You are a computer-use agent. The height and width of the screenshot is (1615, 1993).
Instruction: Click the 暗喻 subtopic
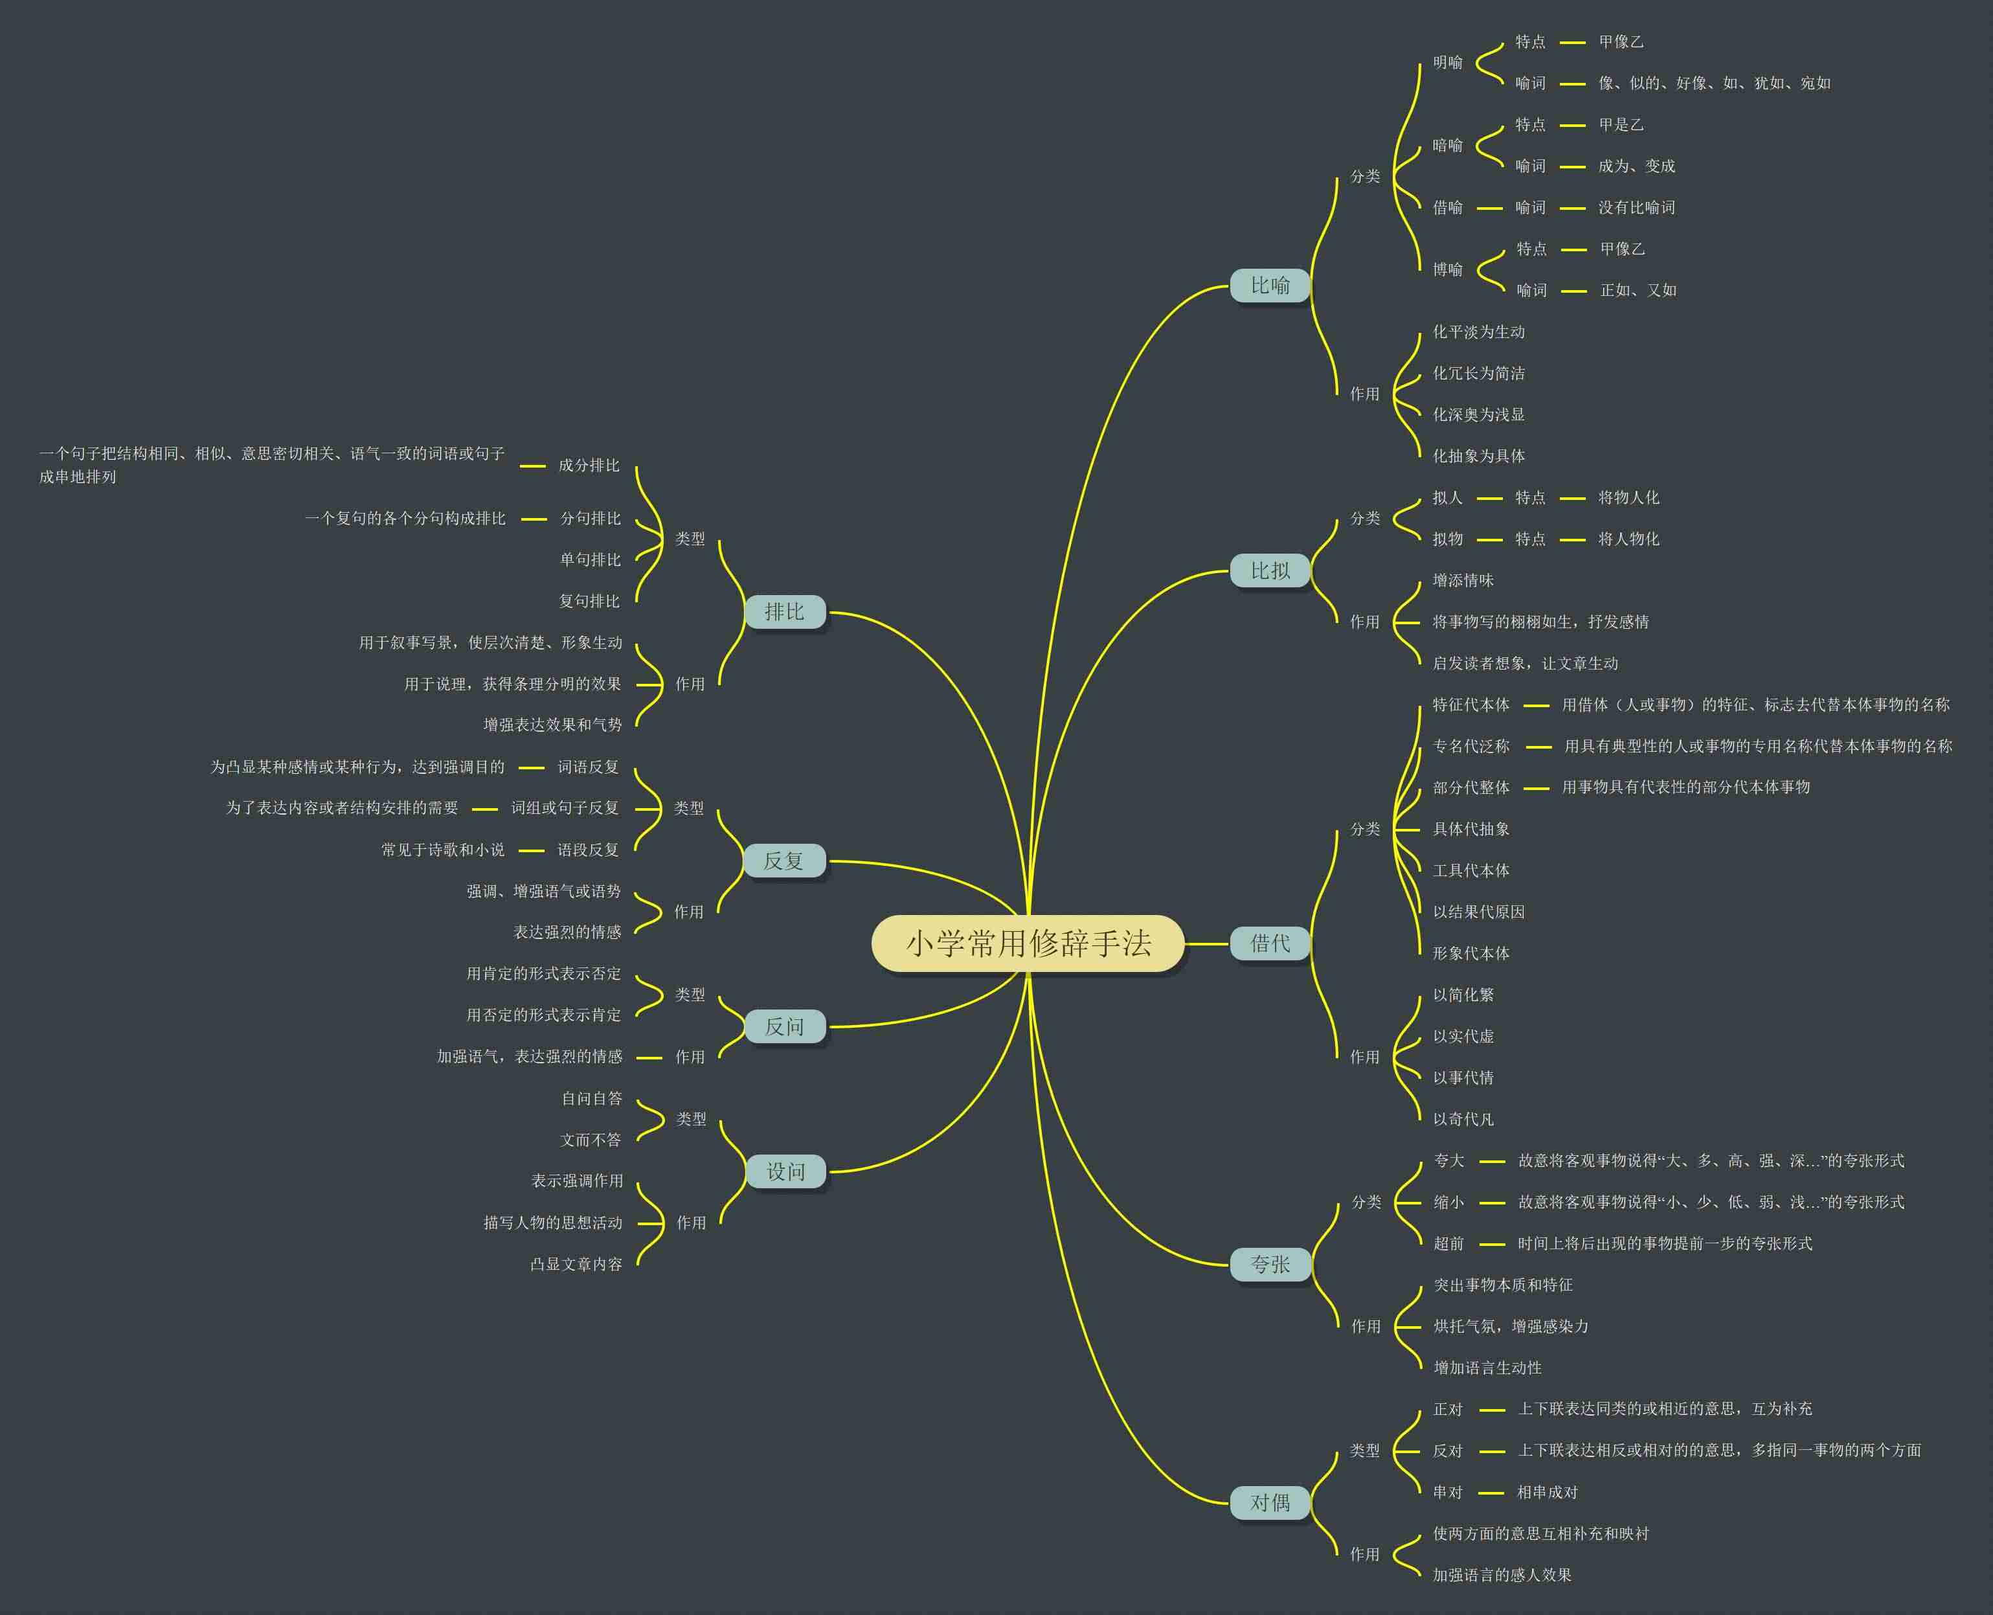click(x=1448, y=145)
